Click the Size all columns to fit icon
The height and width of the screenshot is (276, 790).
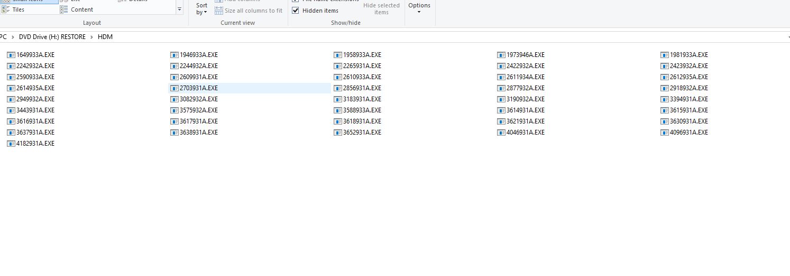point(219,11)
